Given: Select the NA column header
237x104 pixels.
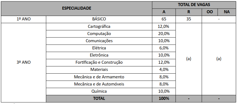Looking at the screenshot, I should point(227,12).
